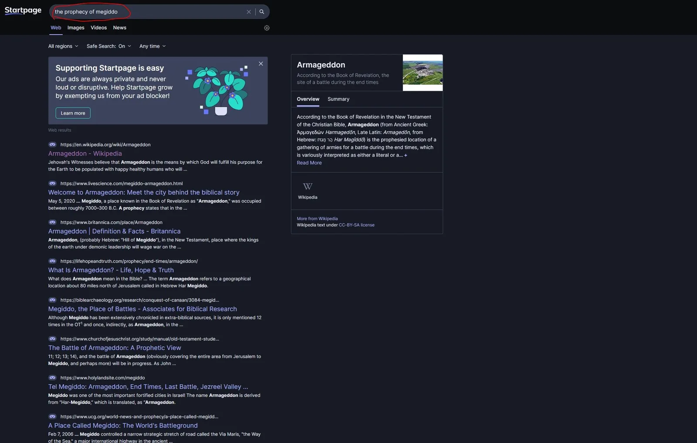This screenshot has height=443, width=697.
Task: Click into the search input field
Action: tap(148, 12)
